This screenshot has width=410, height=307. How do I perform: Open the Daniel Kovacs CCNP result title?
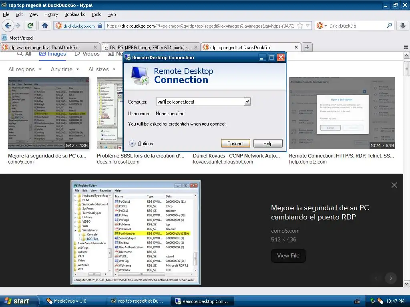(236, 156)
